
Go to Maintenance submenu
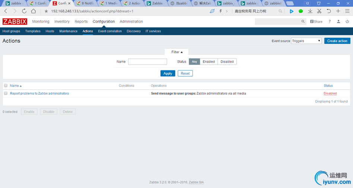[69, 31]
